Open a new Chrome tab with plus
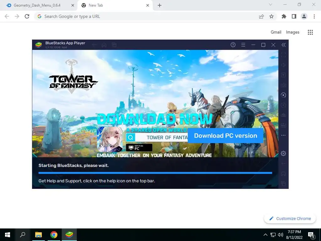Image resolution: width=321 pixels, height=241 pixels. coord(160,6)
